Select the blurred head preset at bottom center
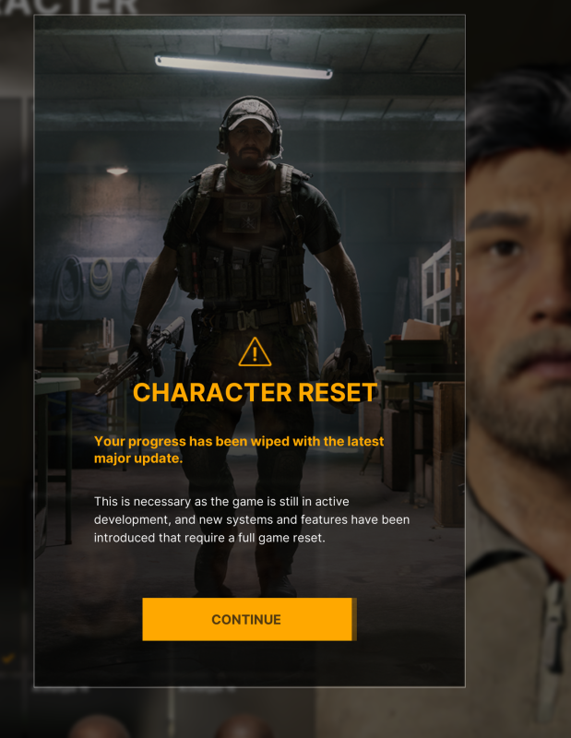The height and width of the screenshot is (738, 571). tap(244, 726)
